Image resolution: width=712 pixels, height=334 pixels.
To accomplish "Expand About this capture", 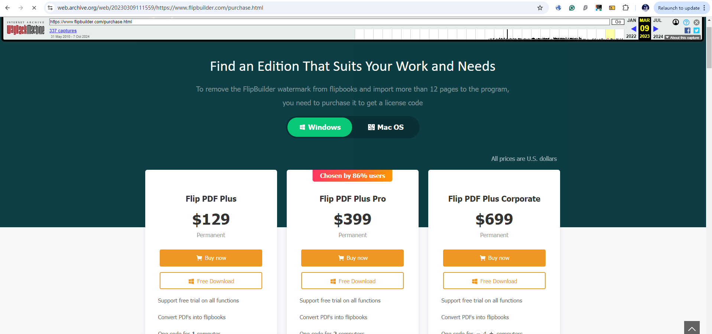I will [683, 37].
